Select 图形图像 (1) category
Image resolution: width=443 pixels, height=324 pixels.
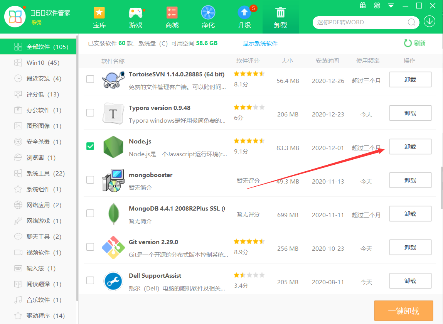(38, 126)
